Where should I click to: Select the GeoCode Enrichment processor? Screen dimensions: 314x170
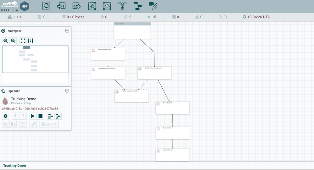[x=108, y=54]
